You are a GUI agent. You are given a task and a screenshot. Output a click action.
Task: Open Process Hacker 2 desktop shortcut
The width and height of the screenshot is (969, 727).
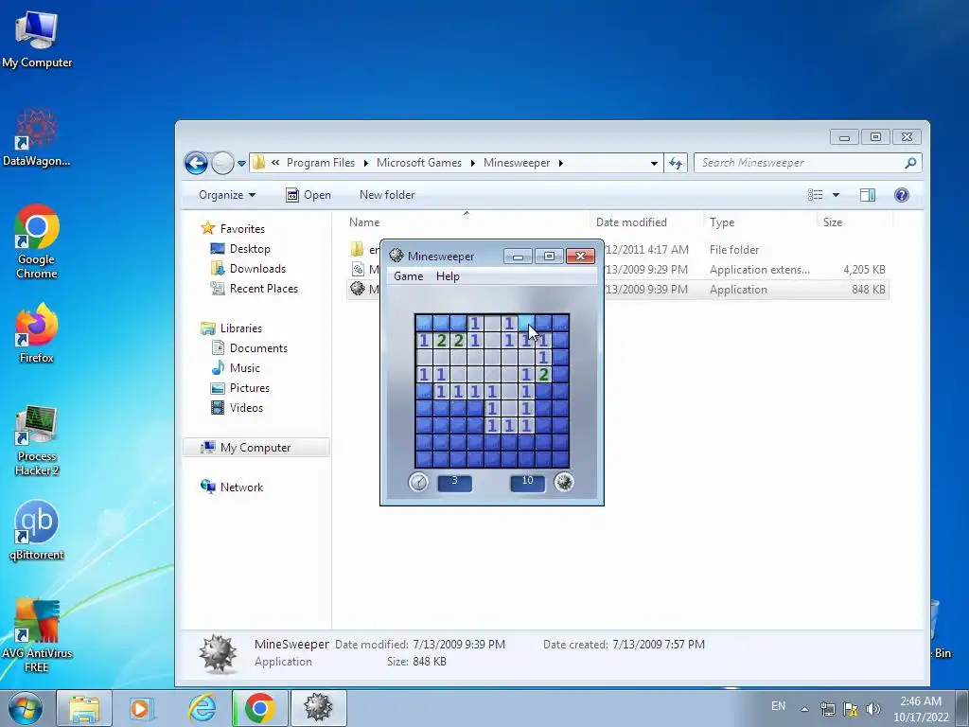coord(37,441)
